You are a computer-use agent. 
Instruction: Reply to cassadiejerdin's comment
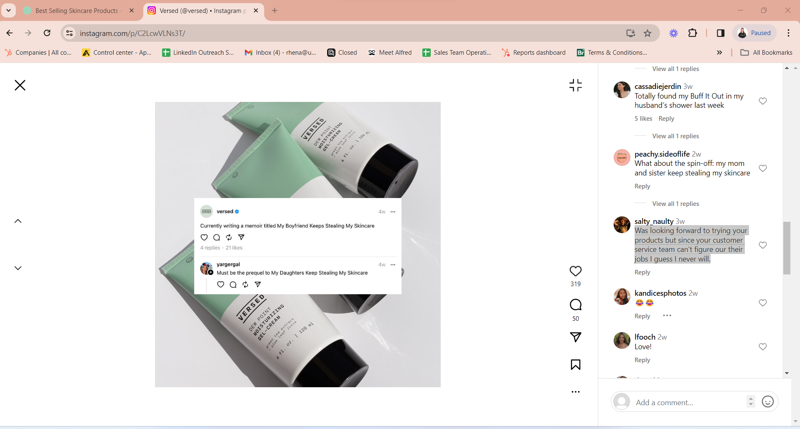point(666,119)
